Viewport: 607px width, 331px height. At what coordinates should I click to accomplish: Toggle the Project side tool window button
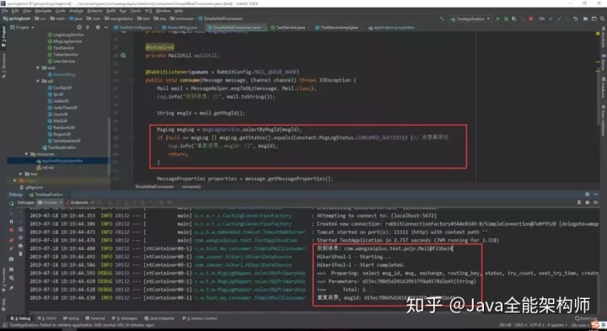pyautogui.click(x=3, y=37)
